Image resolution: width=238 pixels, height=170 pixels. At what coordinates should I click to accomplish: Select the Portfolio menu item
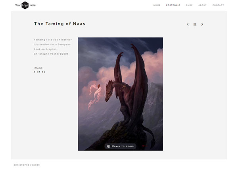point(173,5)
